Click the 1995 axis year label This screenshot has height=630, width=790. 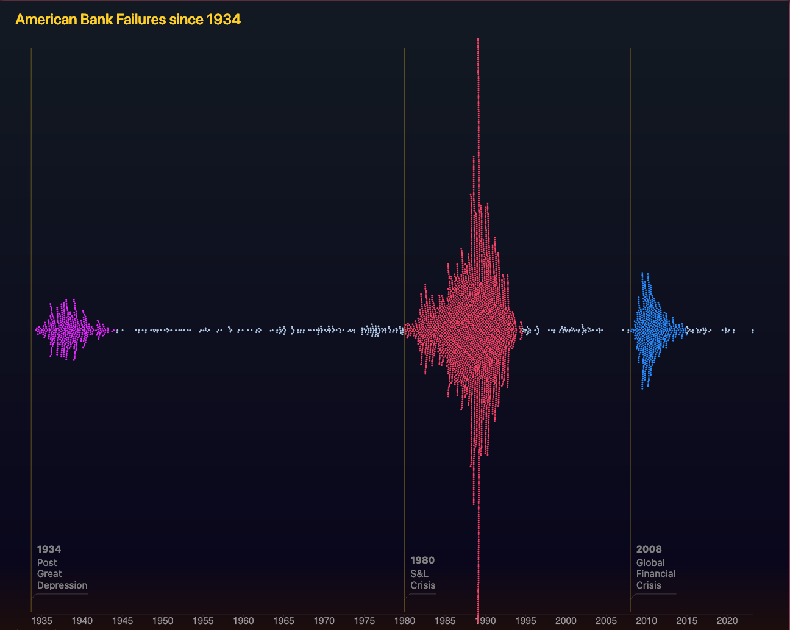(525, 621)
